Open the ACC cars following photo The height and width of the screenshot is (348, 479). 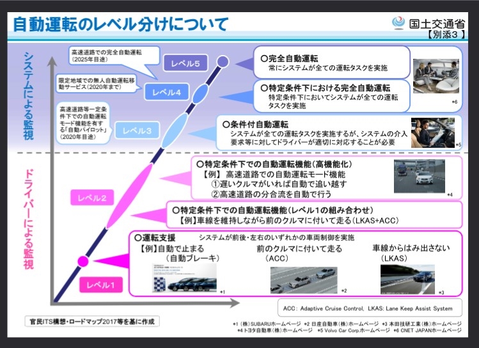(x=304, y=280)
